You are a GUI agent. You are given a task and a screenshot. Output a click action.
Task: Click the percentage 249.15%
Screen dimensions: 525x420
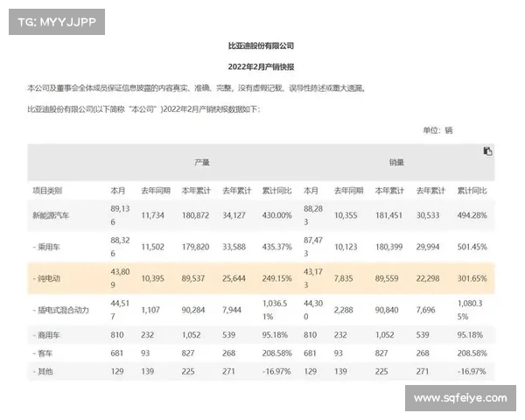click(x=276, y=278)
